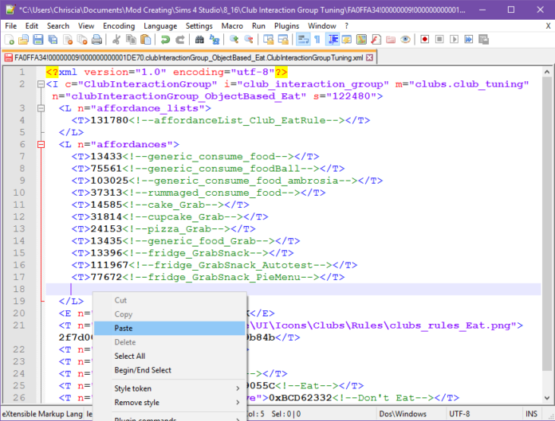Click the Print icon in toolbar
555x421 pixels.
(x=96, y=39)
